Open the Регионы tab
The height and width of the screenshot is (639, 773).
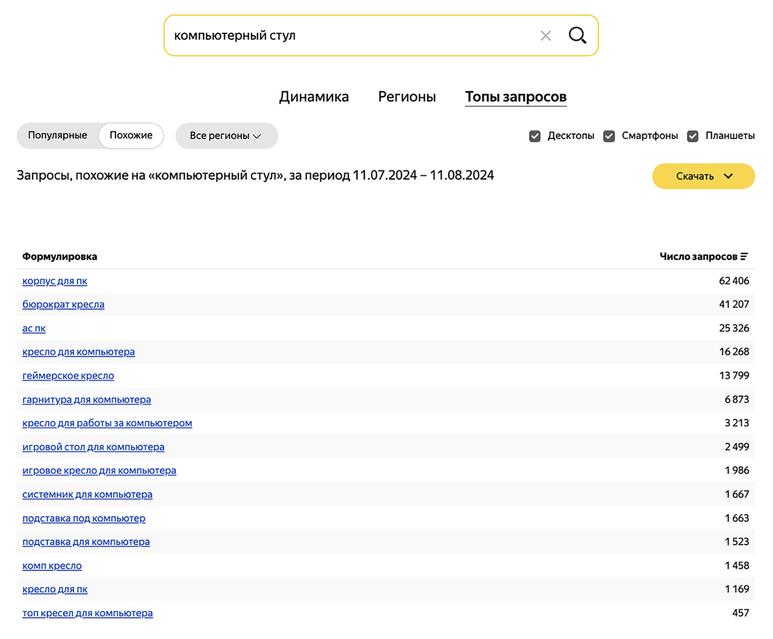tap(407, 97)
